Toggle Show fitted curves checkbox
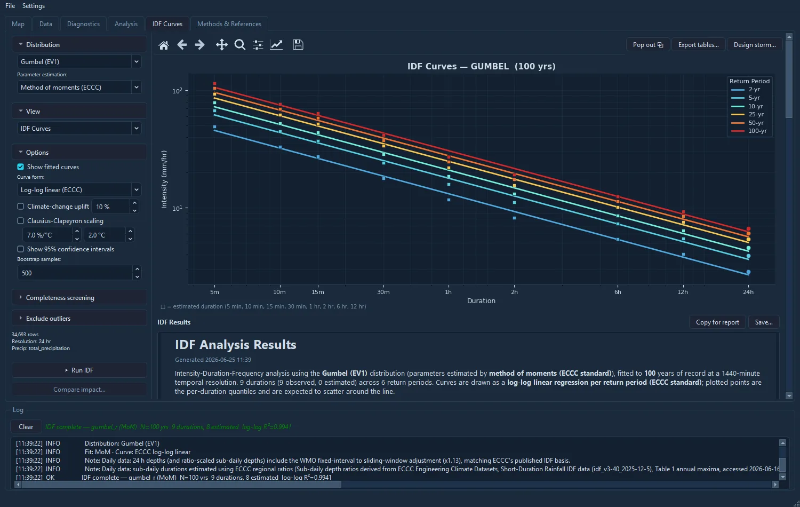This screenshot has height=507, width=800. click(x=20, y=167)
